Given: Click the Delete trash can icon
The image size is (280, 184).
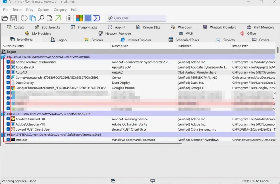Looking at the screenshot, I should (69, 18).
